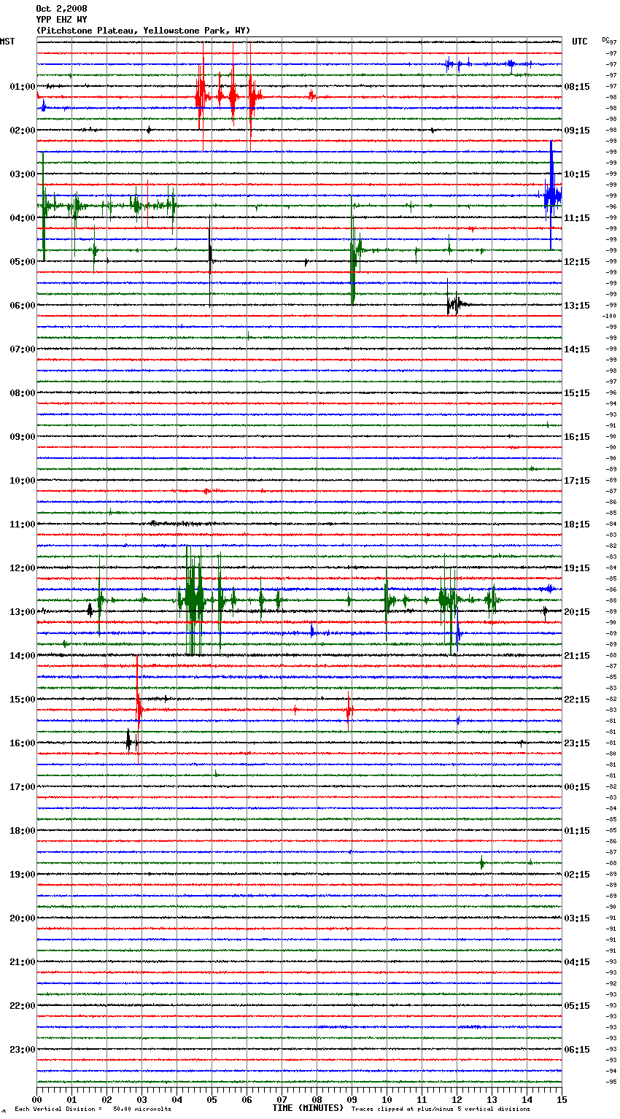Click the 22:15 UTC time label
The width and height of the screenshot is (620, 1119).
tap(577, 699)
